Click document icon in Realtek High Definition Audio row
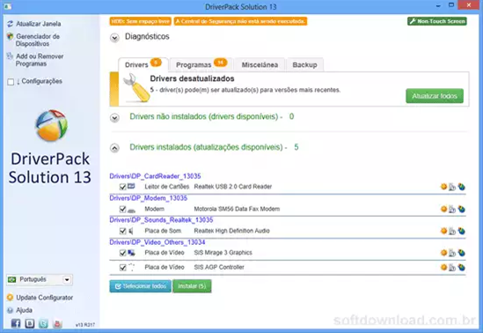The height and width of the screenshot is (333, 483). 452,231
